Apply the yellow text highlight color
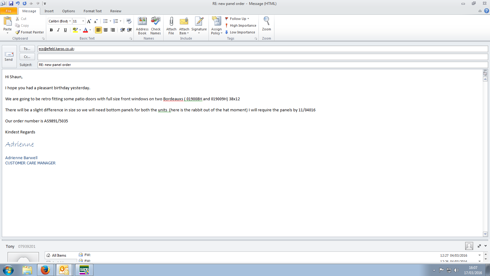The height and width of the screenshot is (276, 490). tap(75, 30)
